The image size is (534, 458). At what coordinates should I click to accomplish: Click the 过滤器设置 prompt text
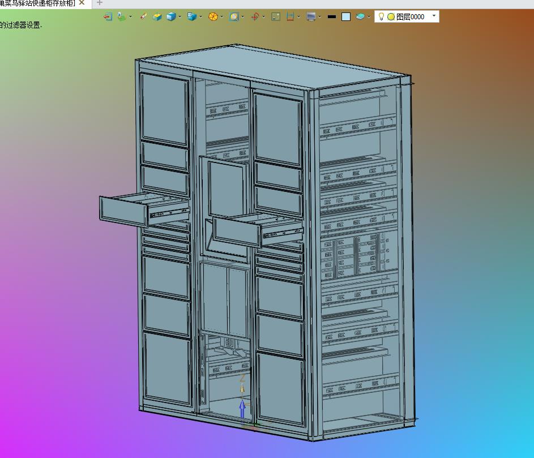coord(21,25)
